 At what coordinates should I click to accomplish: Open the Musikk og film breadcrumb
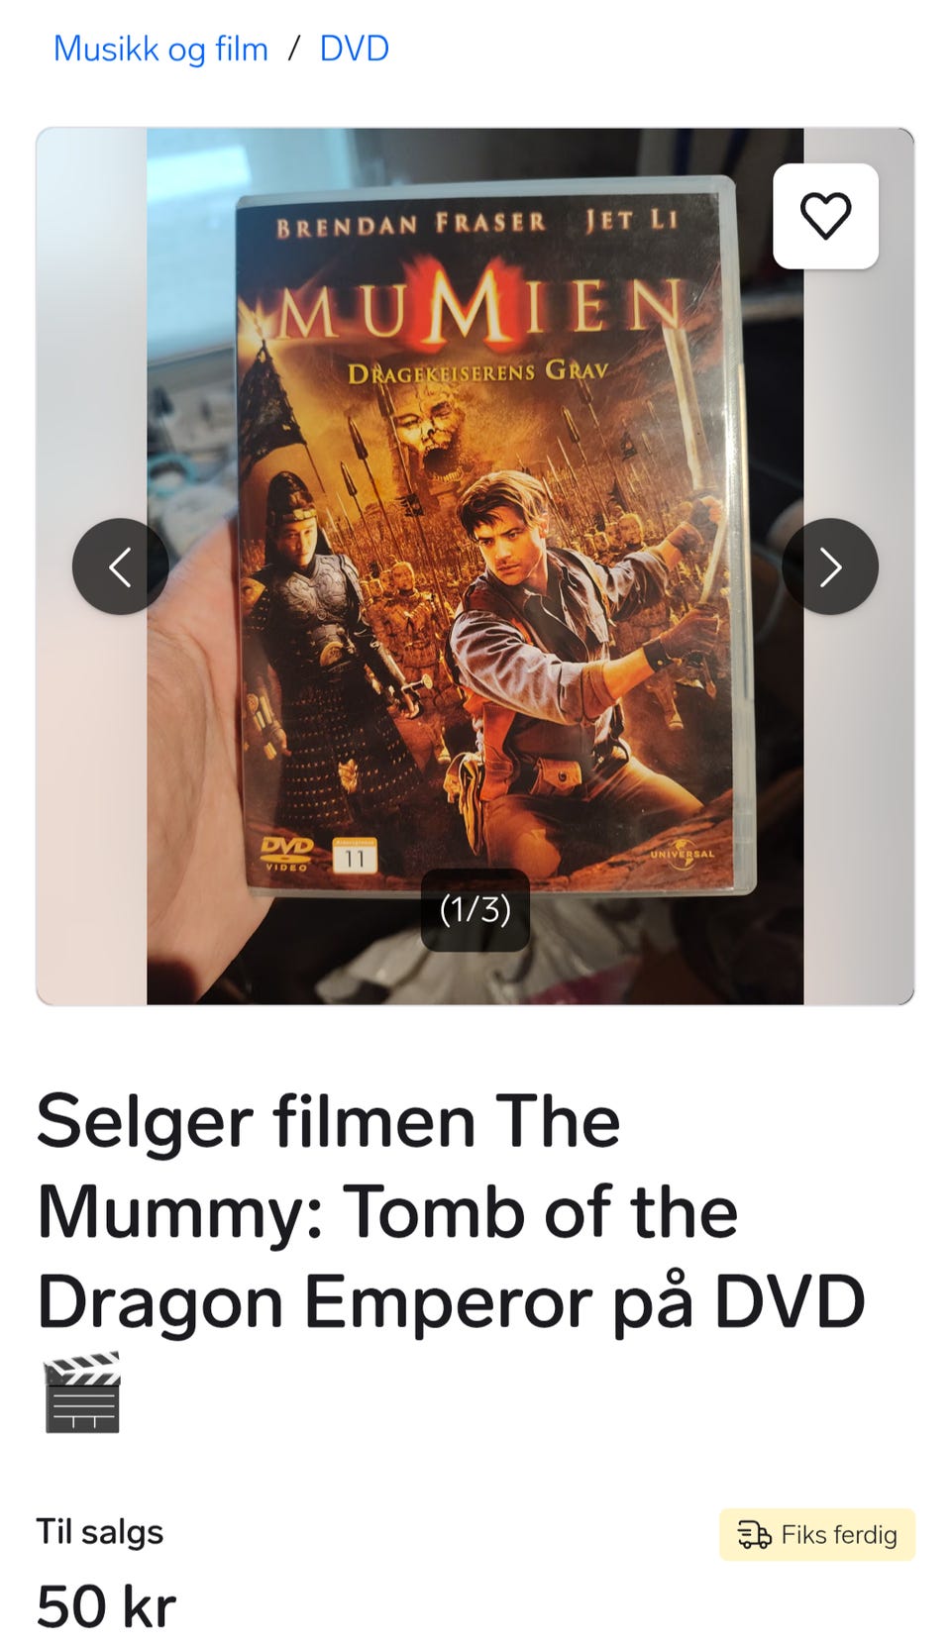(x=160, y=49)
